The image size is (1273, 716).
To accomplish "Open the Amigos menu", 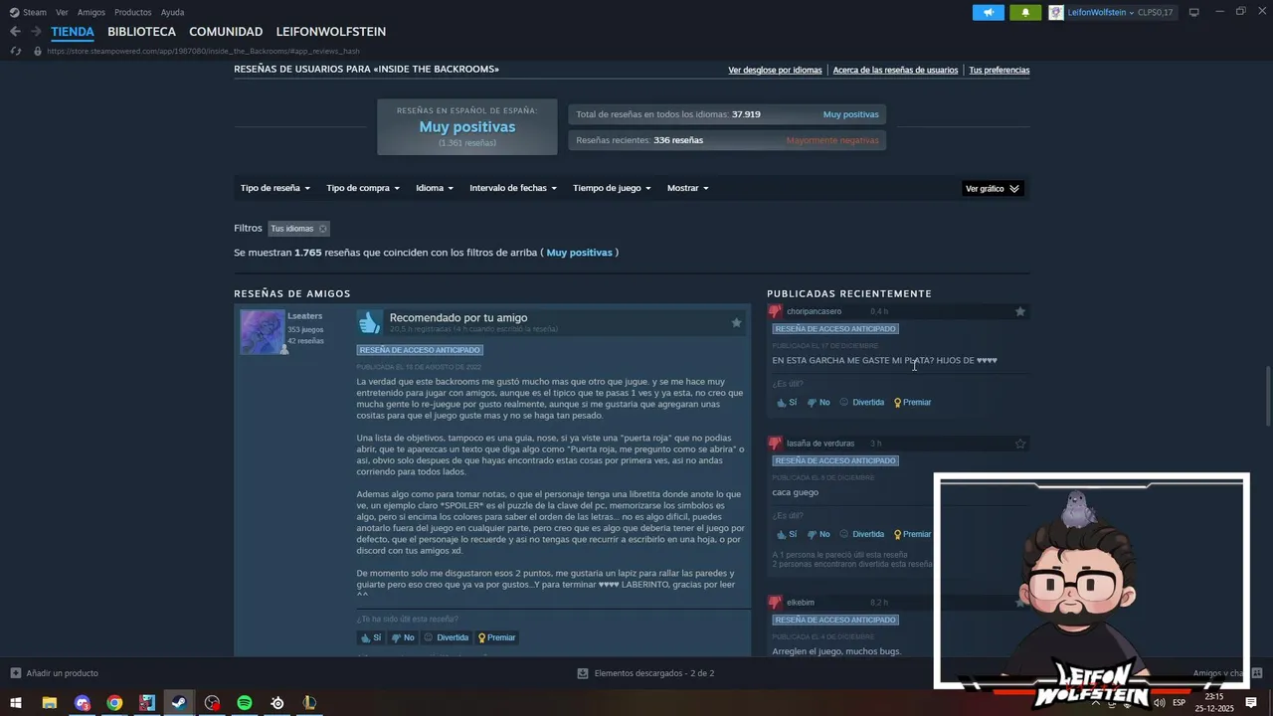I will [91, 12].
